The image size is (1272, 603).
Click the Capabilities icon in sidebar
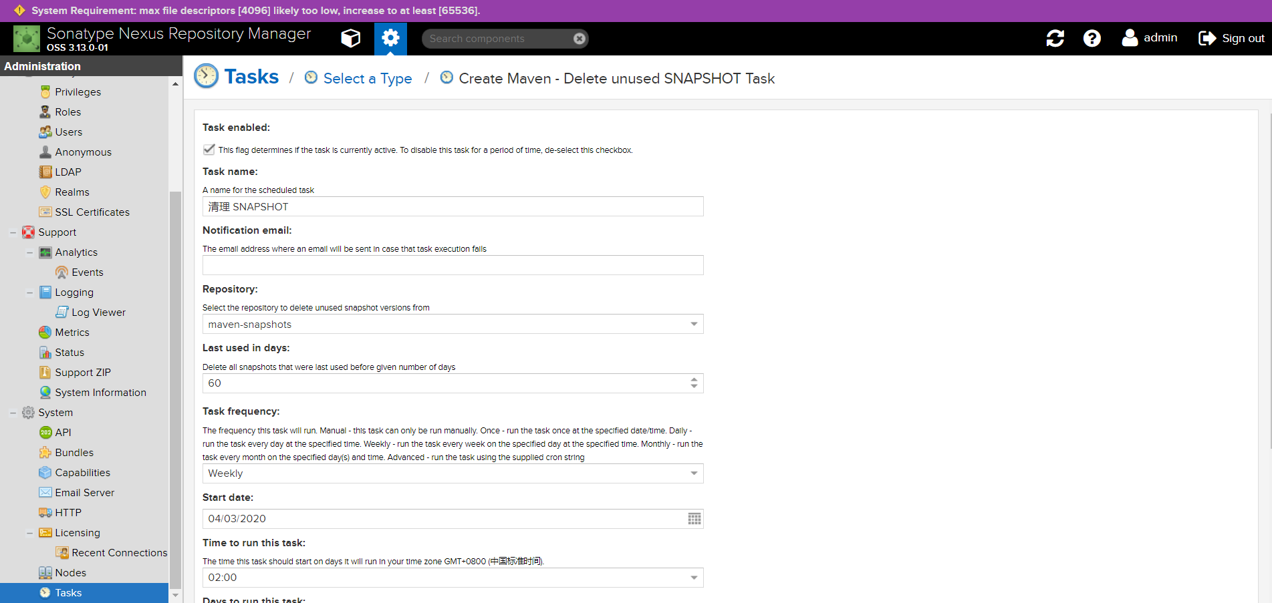pyautogui.click(x=45, y=473)
